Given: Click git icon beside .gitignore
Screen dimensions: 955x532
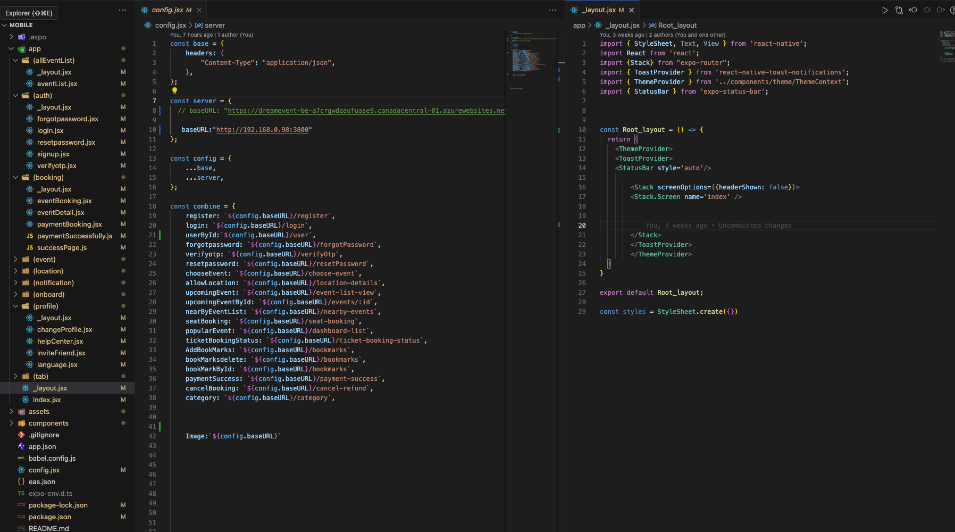Looking at the screenshot, I should [21, 435].
